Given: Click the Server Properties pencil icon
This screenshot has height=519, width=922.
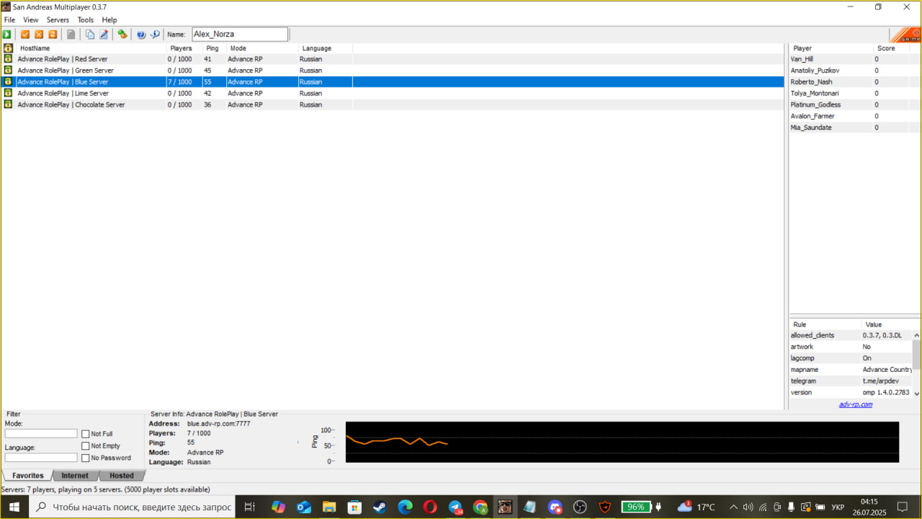Looking at the screenshot, I should (x=104, y=34).
